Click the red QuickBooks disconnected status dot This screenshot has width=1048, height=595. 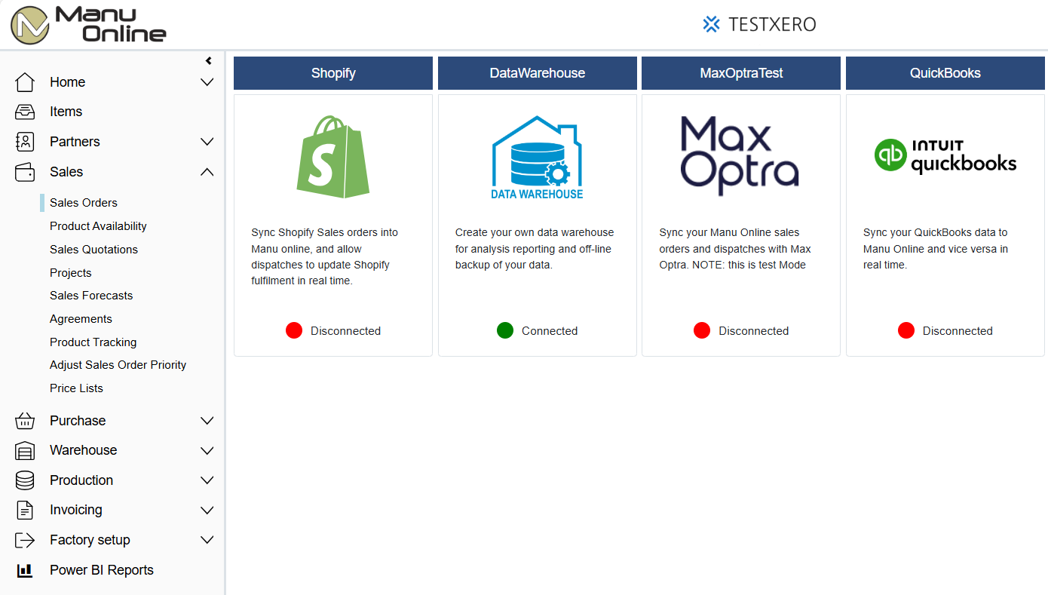pyautogui.click(x=906, y=330)
